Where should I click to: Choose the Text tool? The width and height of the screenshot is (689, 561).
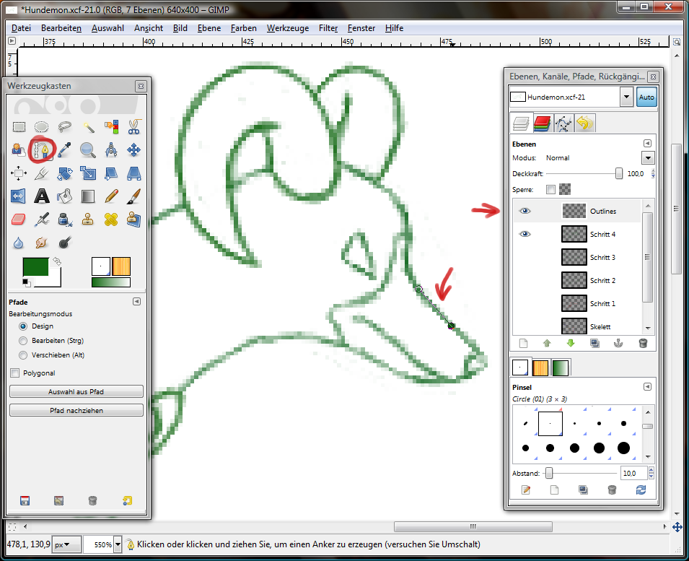[42, 196]
